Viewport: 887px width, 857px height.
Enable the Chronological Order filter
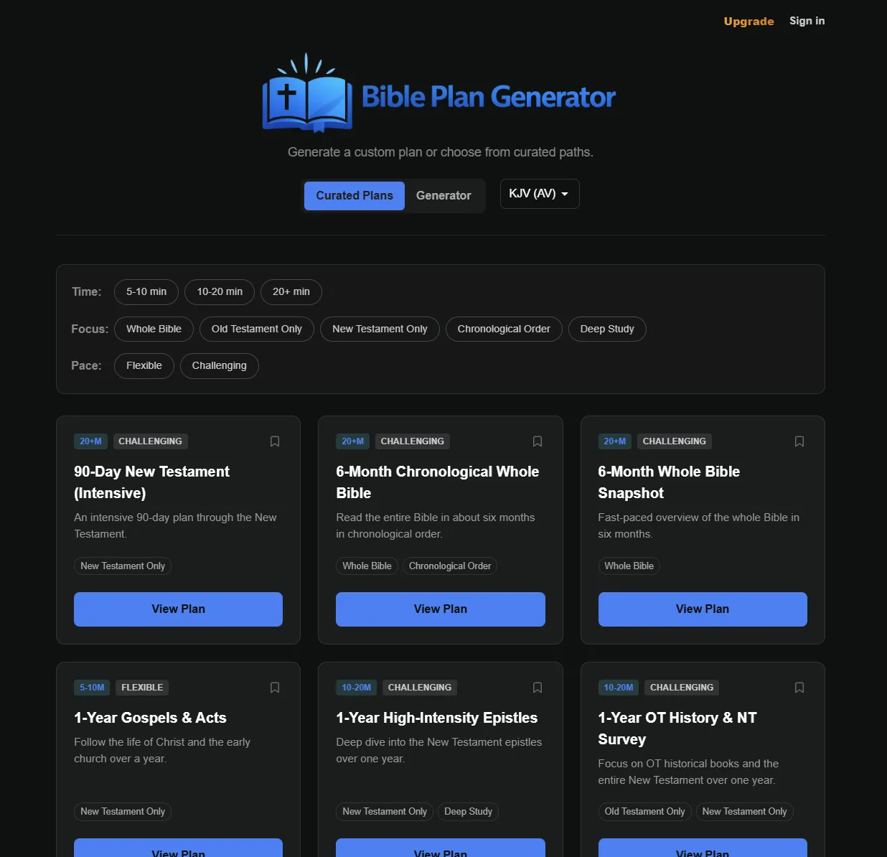point(504,329)
